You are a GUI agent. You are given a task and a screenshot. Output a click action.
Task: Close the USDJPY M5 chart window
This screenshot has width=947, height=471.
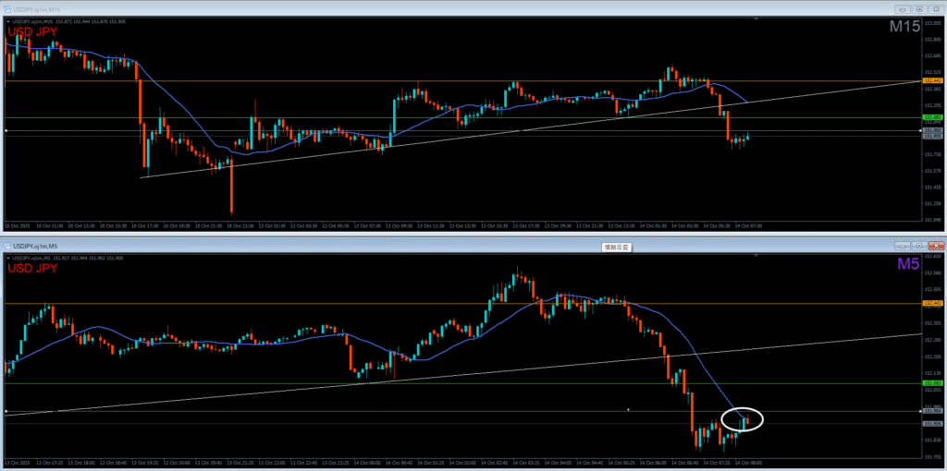[937, 247]
